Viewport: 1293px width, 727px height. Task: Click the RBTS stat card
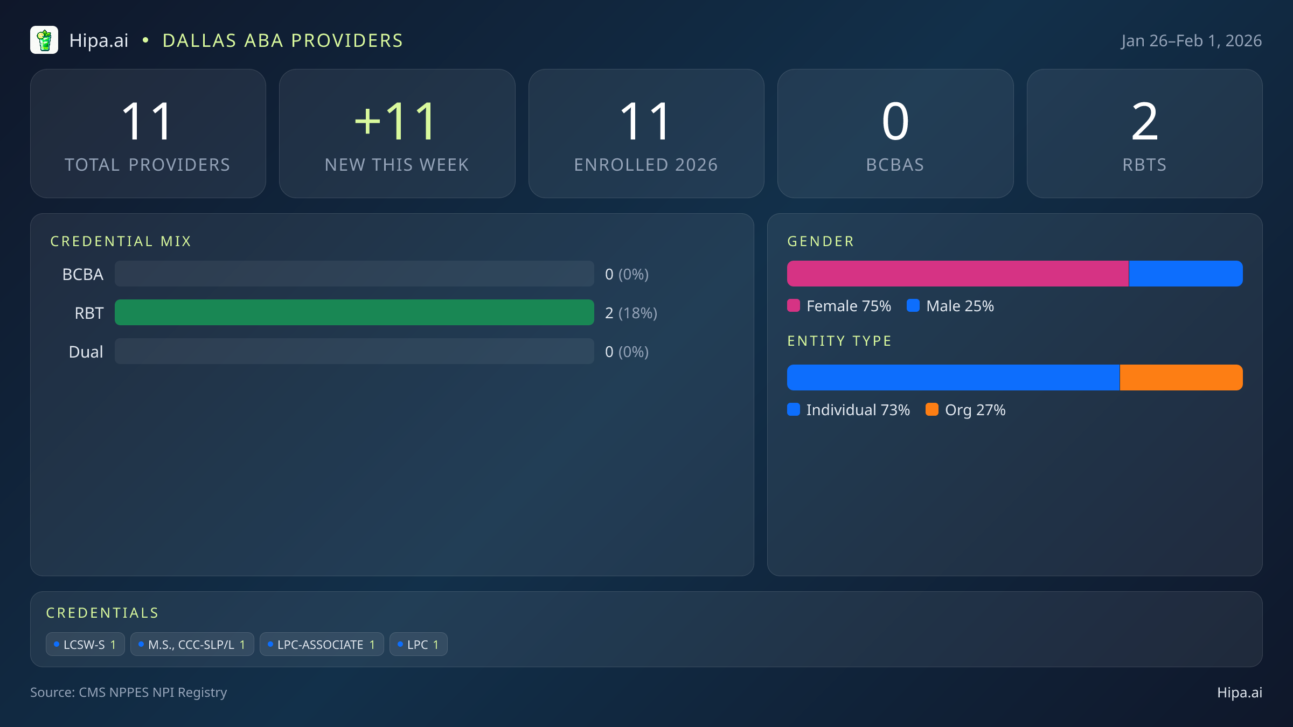pyautogui.click(x=1144, y=133)
